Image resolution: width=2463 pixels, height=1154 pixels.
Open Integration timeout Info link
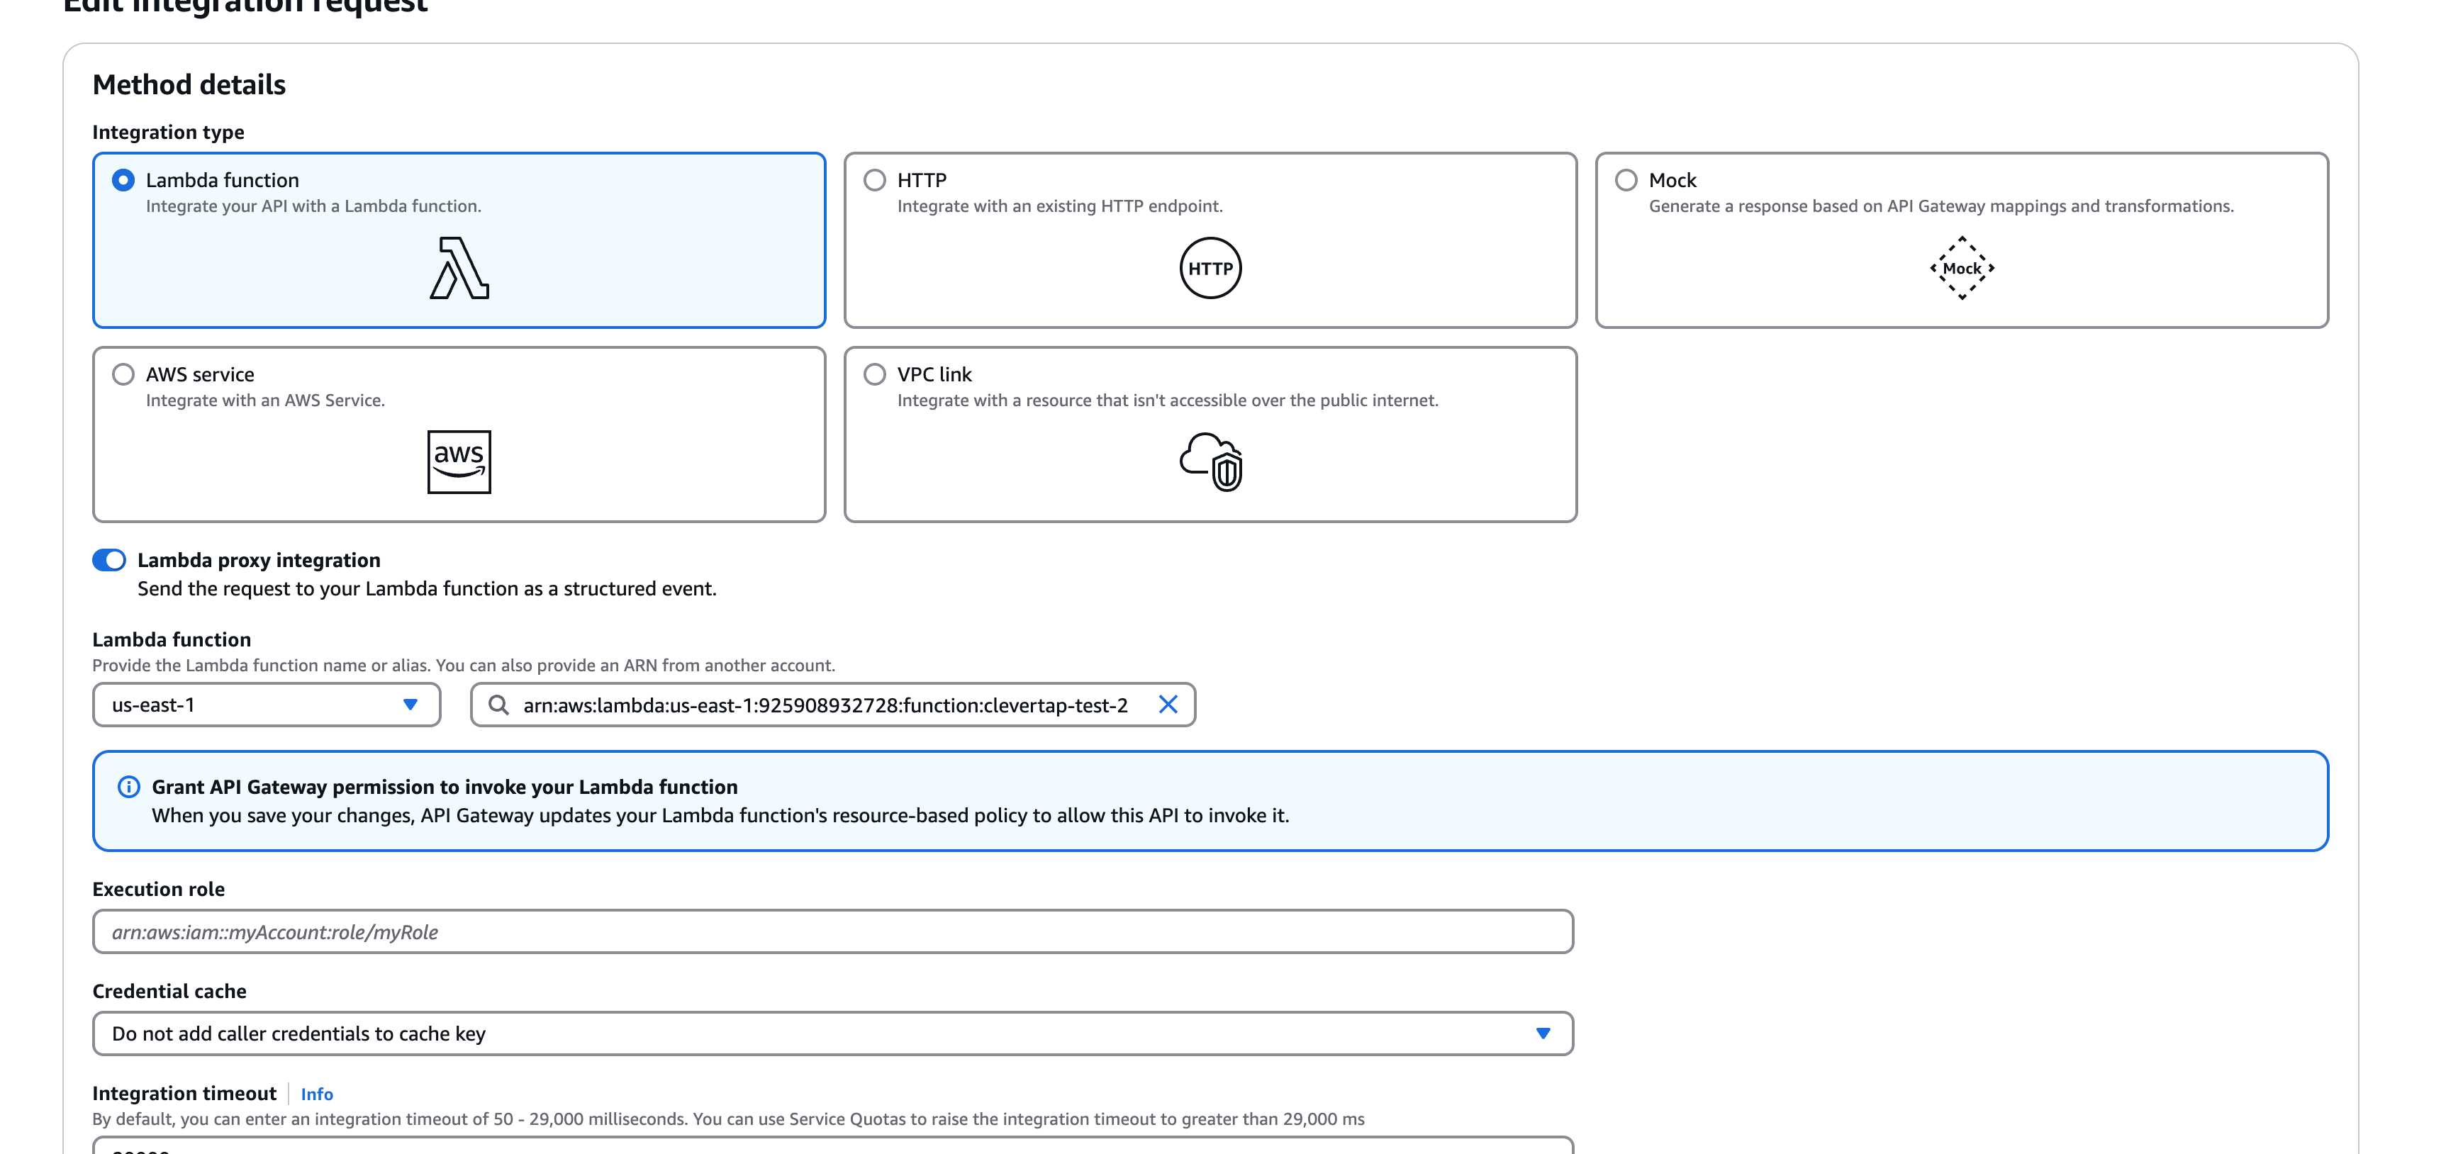(x=316, y=1094)
